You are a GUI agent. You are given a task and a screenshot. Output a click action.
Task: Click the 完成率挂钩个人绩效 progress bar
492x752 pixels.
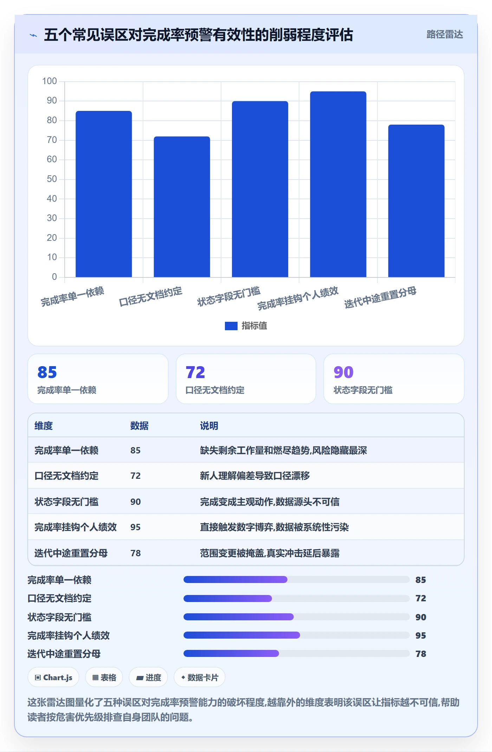pyautogui.click(x=296, y=635)
